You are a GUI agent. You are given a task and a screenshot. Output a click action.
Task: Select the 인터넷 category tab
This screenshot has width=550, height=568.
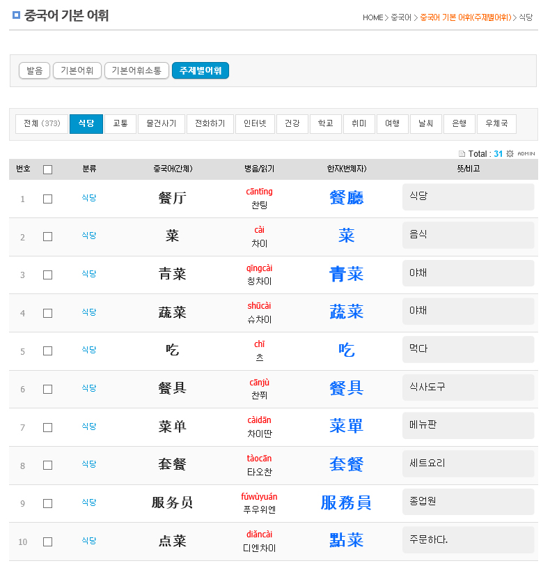tap(255, 124)
